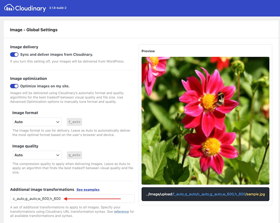Open the Image format dropdown

[x=37, y=122]
